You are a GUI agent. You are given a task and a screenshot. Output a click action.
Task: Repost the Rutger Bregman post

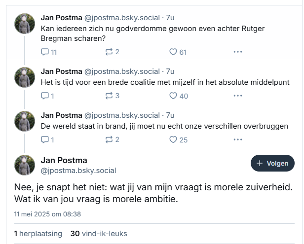tap(112, 52)
